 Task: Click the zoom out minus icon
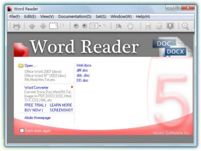pyautogui.click(x=76, y=26)
